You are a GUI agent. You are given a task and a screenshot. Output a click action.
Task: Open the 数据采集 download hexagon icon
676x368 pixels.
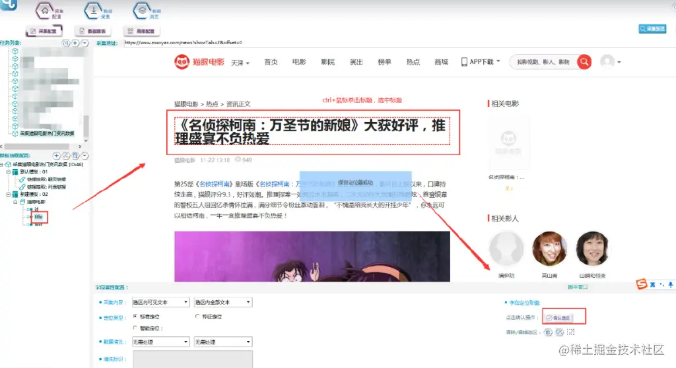[94, 11]
